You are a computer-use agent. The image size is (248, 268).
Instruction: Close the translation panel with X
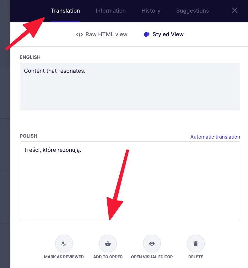pyautogui.click(x=235, y=10)
